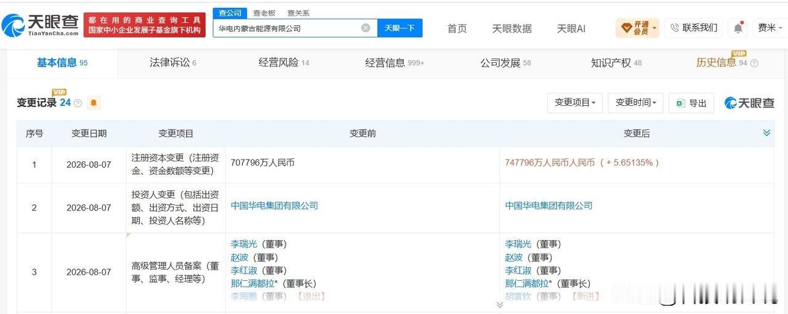The height and width of the screenshot is (314, 788).
Task: Click the help icon next to 变更记录 24
Action: click(78, 103)
